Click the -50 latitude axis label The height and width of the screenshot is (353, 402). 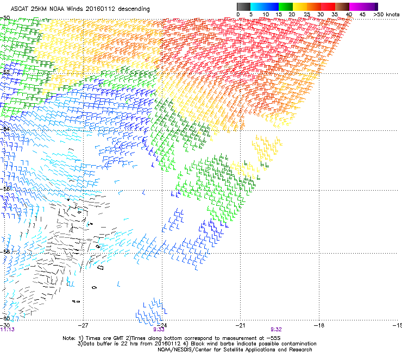click(x=5, y=18)
